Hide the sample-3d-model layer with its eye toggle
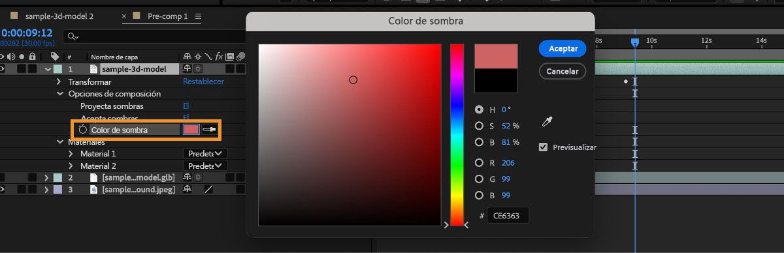Screen dimensions: 784x253 coord(3,68)
